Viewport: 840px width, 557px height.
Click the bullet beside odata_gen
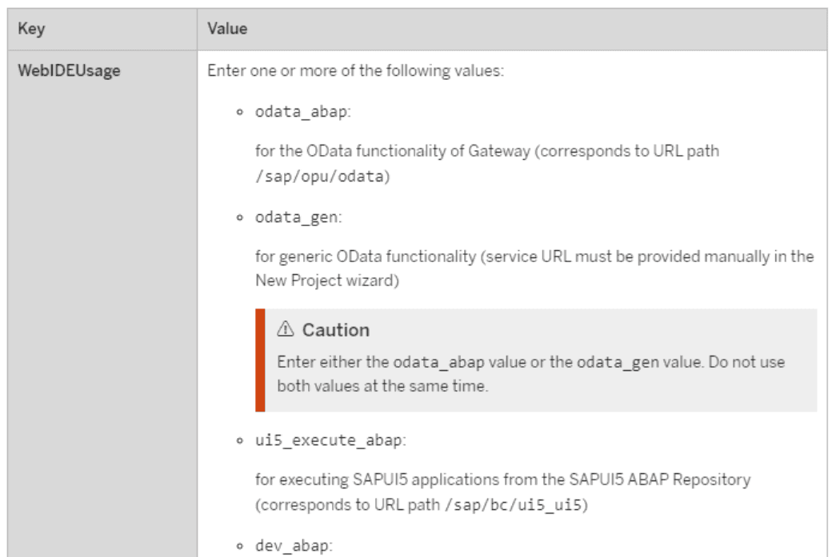(x=240, y=217)
